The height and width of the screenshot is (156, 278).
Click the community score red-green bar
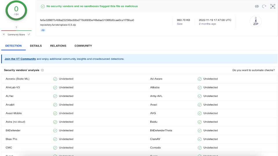(16, 31)
